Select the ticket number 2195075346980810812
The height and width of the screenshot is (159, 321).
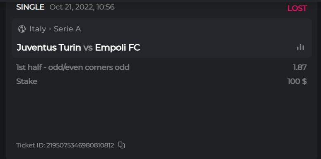[x=80, y=145]
